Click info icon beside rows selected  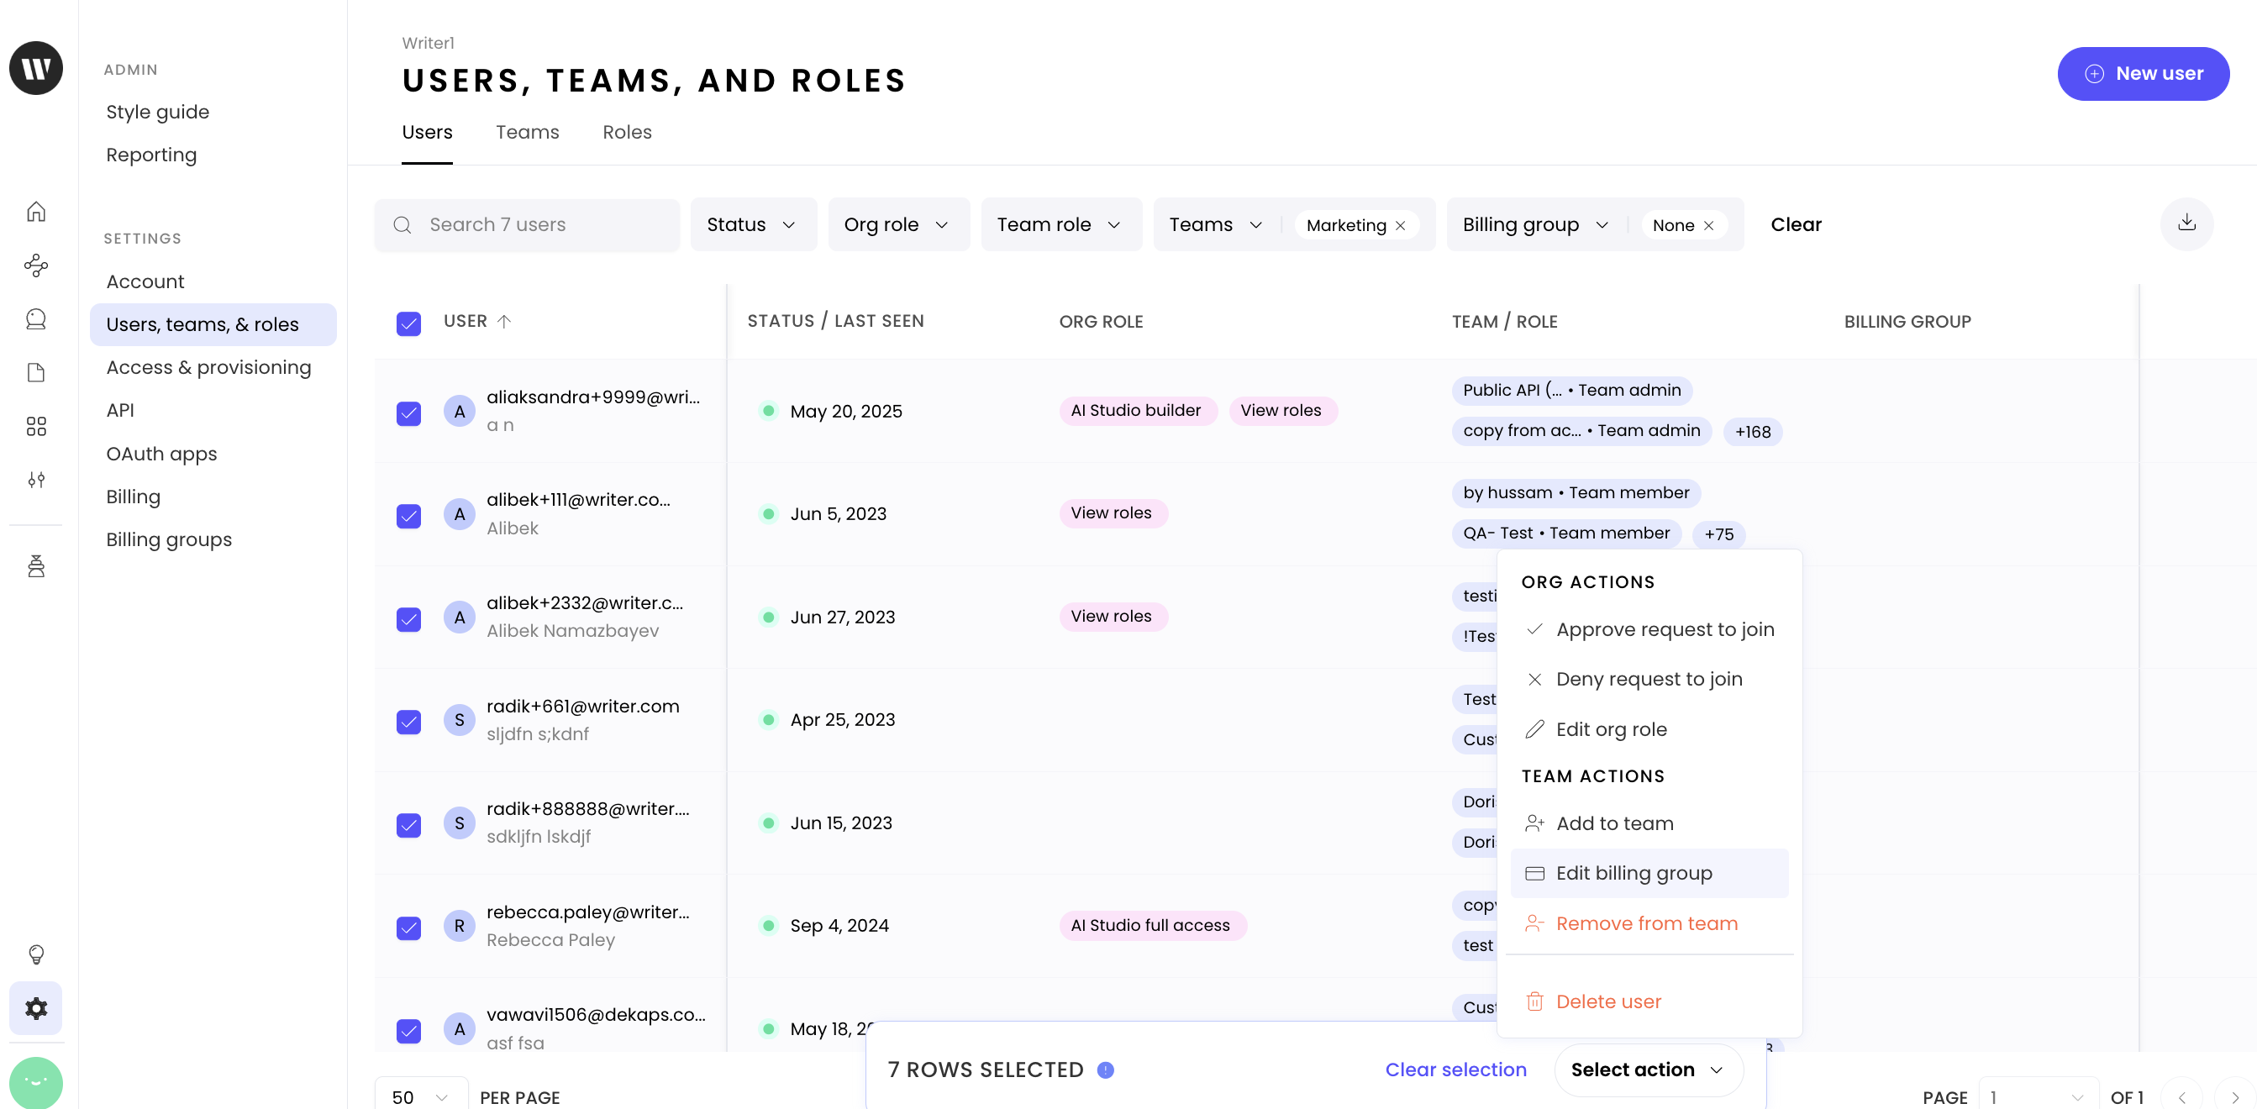(1105, 1069)
